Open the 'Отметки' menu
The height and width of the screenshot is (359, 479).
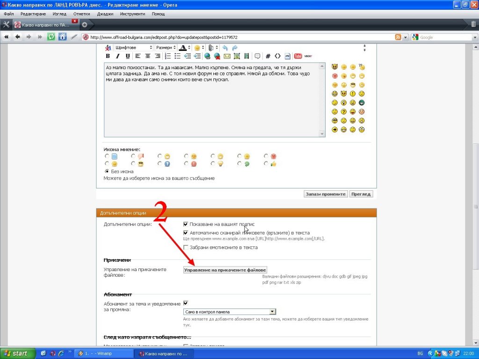tap(81, 14)
